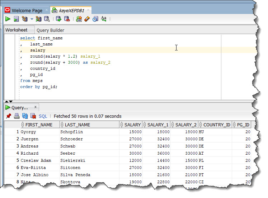This screenshot has height=198, width=268.
Task: Click the Unshared SQL Worksheet icon
Action: coord(79,19)
